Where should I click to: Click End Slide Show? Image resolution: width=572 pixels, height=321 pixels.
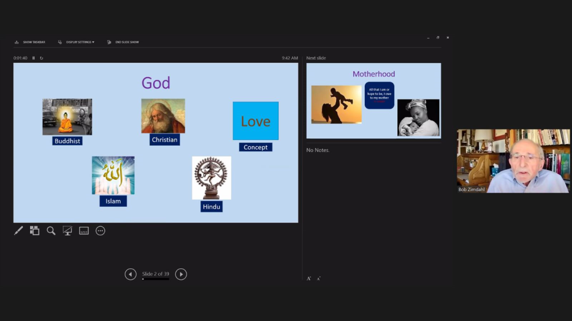123,42
